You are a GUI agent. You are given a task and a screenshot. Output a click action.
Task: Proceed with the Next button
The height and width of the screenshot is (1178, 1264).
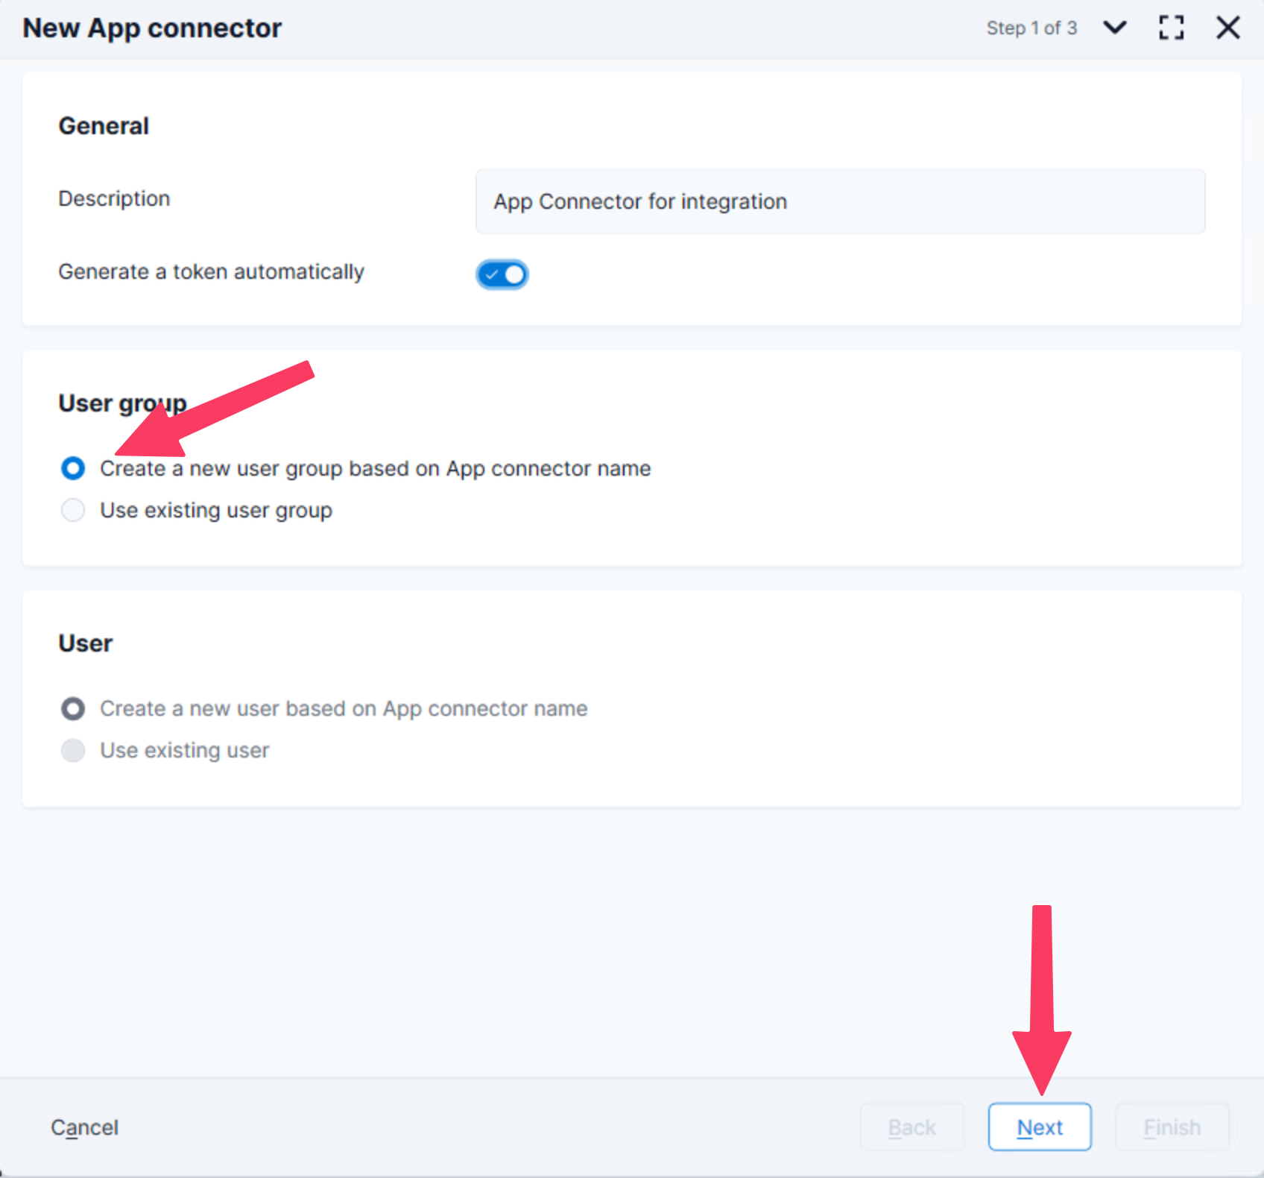(1040, 1127)
